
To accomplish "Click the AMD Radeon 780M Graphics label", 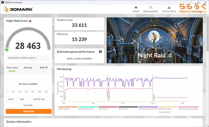I will pos(22,58).
